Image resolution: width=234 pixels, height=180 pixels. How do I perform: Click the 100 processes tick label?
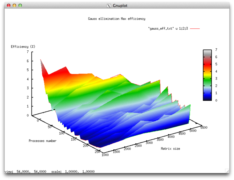click(61, 133)
